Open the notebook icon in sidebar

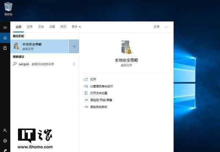point(5,48)
